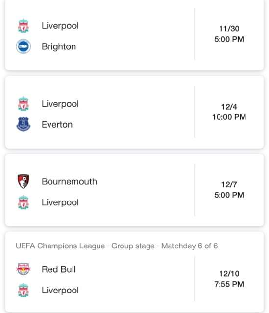Click the Red Bull club crest

pos(24,269)
